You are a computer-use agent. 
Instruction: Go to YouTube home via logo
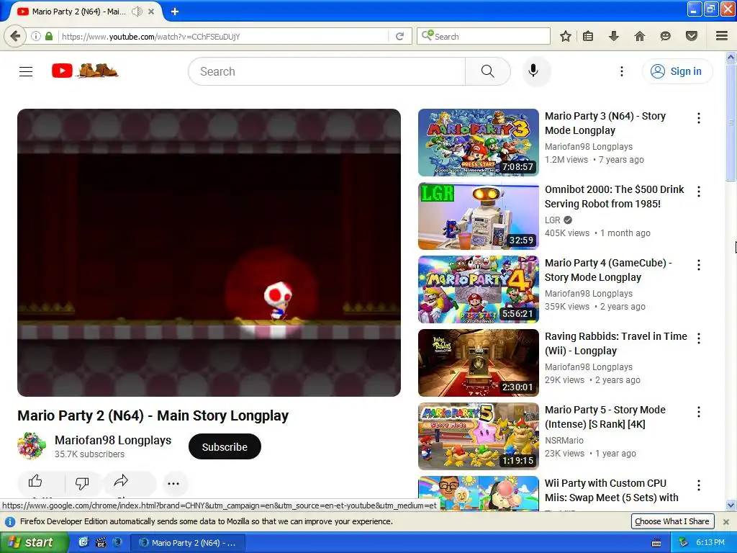pyautogui.click(x=85, y=71)
